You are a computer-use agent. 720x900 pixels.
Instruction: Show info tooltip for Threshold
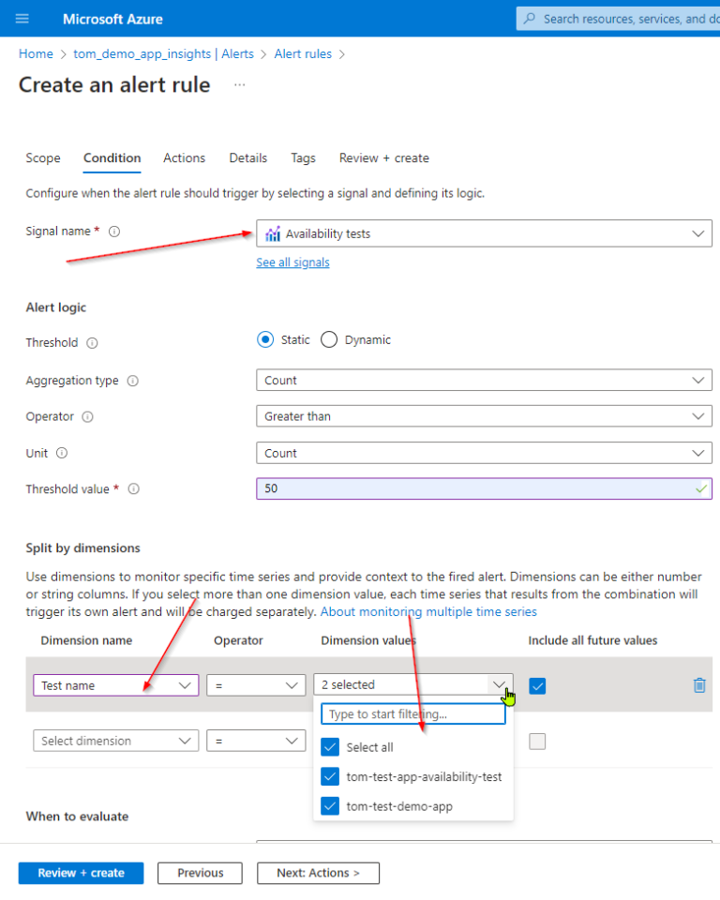92,343
